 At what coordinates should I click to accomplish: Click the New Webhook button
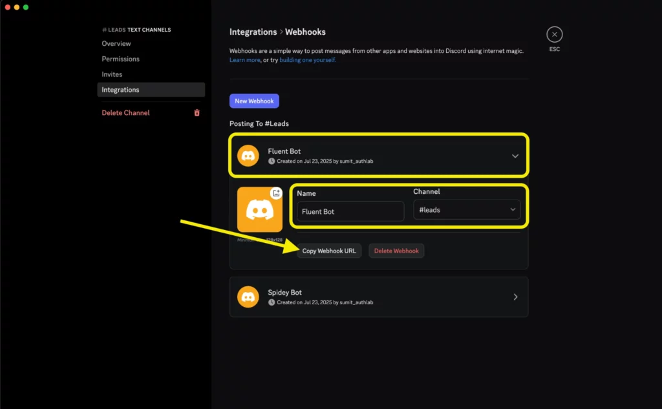[x=253, y=101]
